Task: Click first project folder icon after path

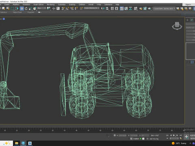Action: point(178,9)
